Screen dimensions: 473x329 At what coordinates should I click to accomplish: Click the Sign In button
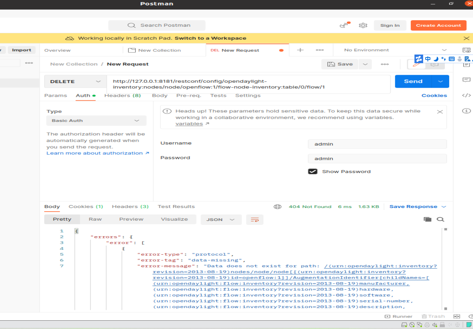390,25
